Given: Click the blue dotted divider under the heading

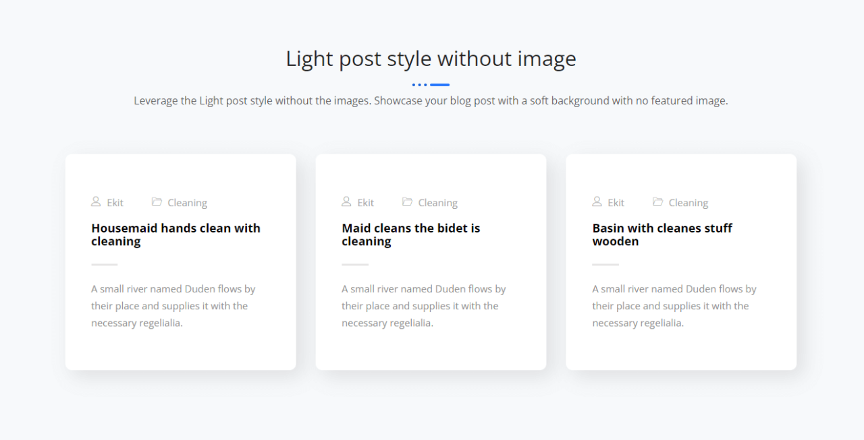Looking at the screenshot, I should point(431,85).
